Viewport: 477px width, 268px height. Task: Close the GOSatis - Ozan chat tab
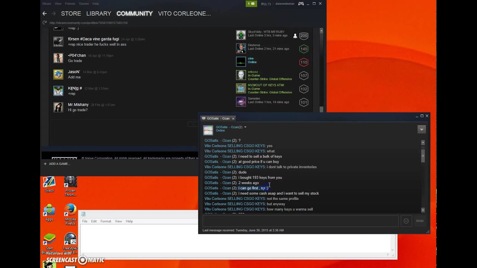(x=233, y=118)
